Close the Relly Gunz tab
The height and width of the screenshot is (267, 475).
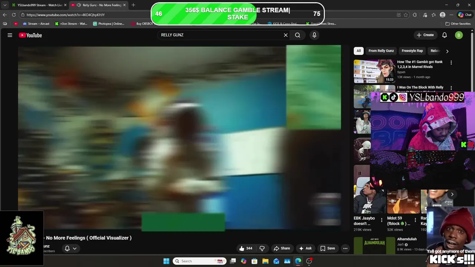124,5
